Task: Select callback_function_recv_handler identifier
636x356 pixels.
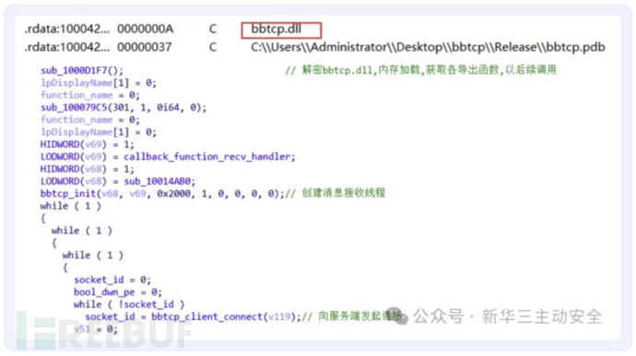Action: click(207, 157)
